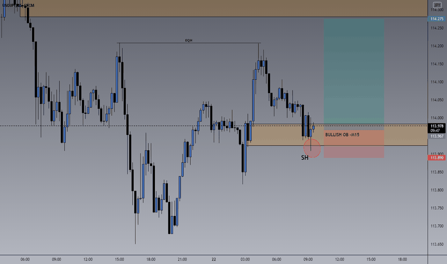
Task: Click the 113.890 stop-loss price label
Action: 437,158
